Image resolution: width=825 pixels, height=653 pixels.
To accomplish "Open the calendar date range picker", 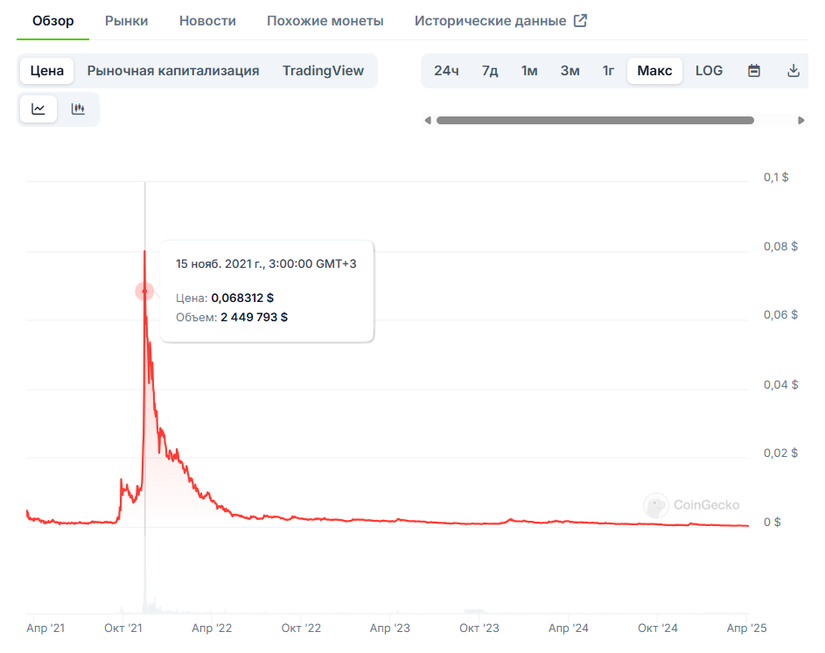I will pyautogui.click(x=754, y=71).
